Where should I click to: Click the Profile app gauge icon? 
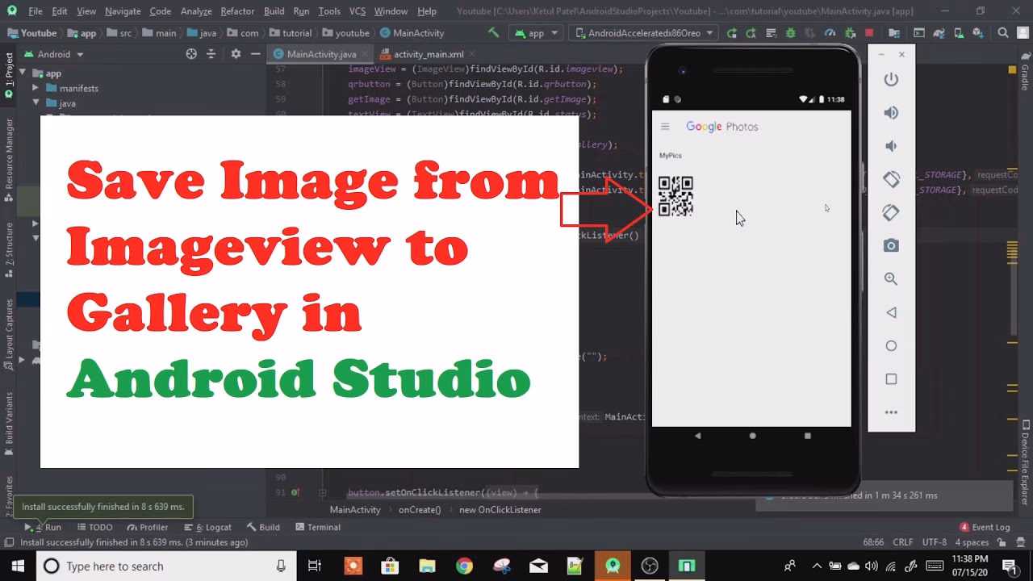tap(830, 33)
